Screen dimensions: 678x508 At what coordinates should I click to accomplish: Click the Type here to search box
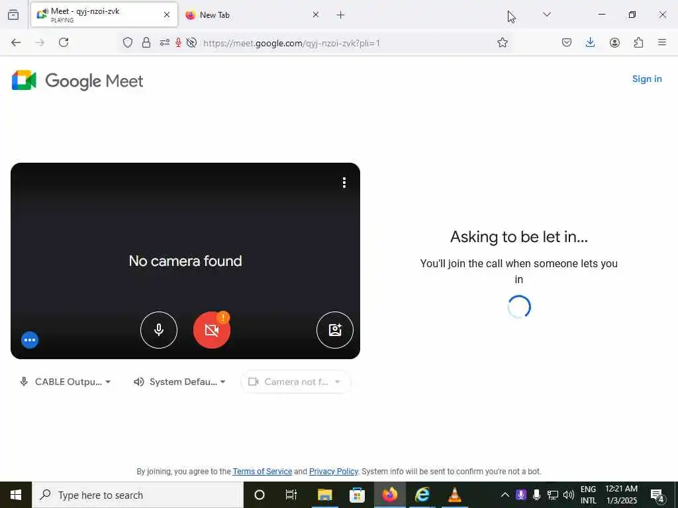coord(138,495)
